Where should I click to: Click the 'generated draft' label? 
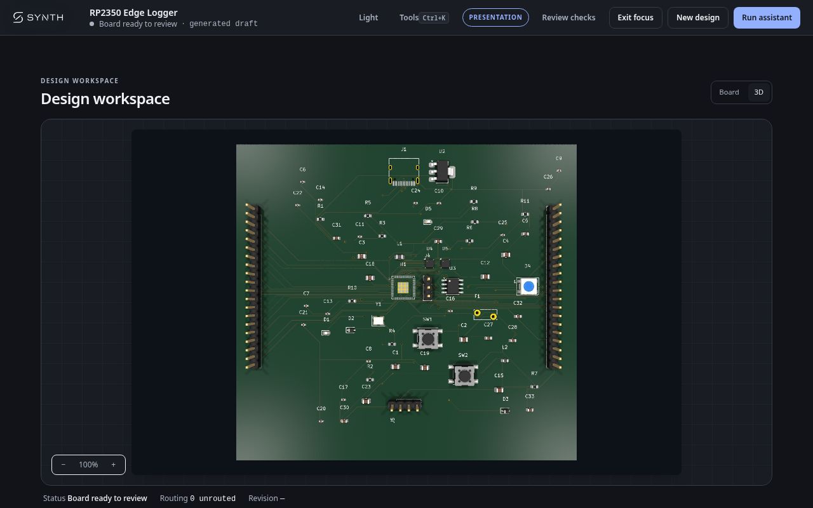[224, 23]
